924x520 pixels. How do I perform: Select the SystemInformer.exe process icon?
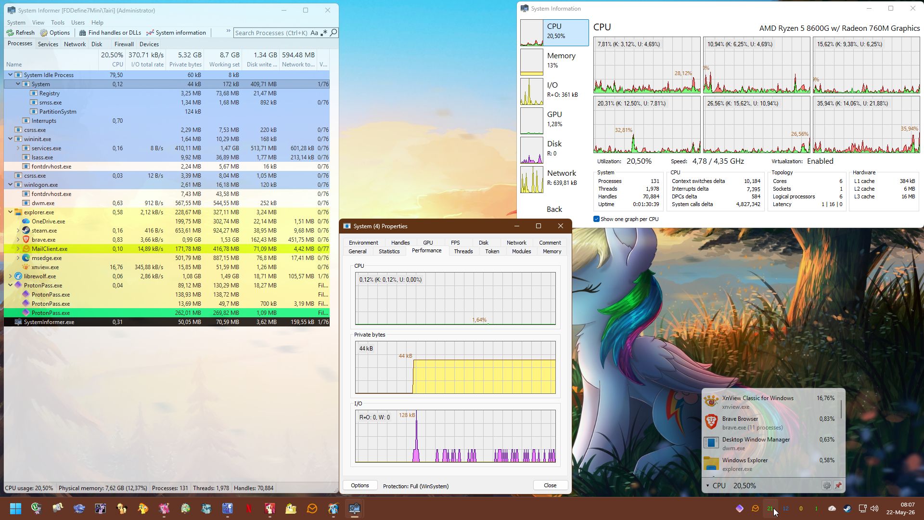(x=18, y=322)
